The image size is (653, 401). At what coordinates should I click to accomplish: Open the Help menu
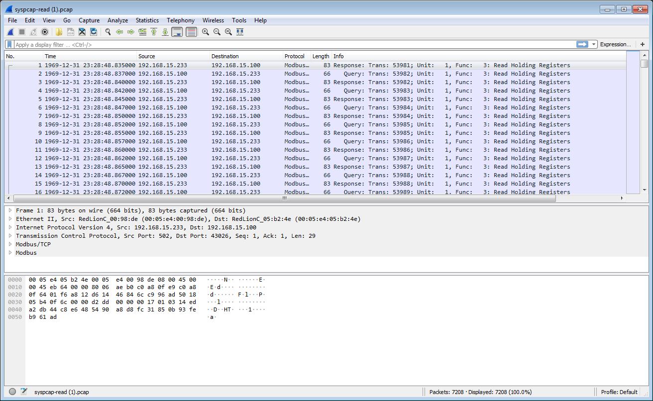(x=260, y=20)
